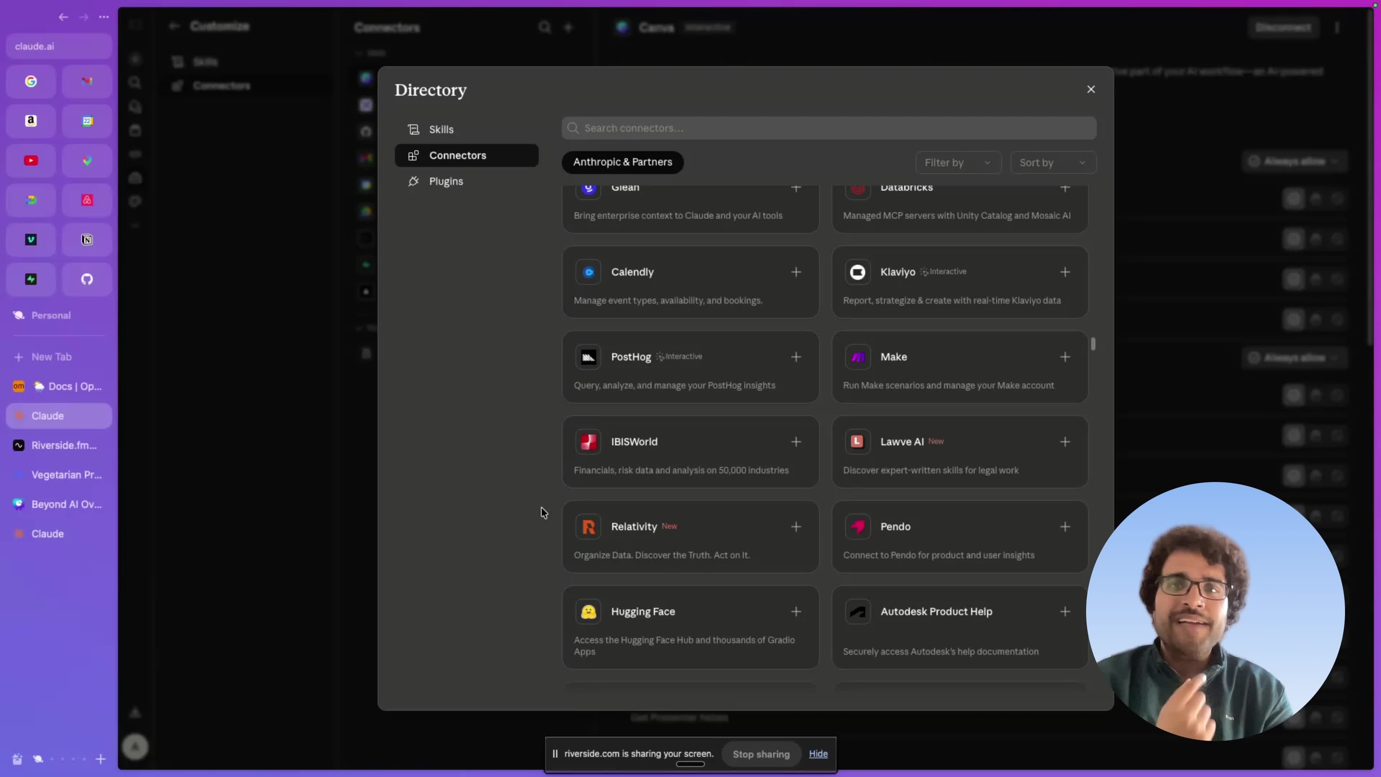Add the Pendo connector with plus icon

tap(1065, 527)
